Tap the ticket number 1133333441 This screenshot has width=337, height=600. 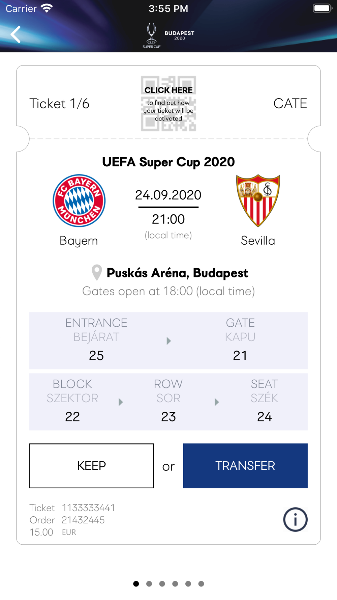tap(88, 508)
